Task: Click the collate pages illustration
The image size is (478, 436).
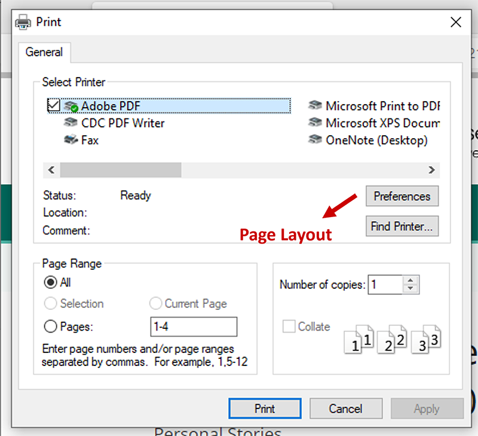Action: 391,338
